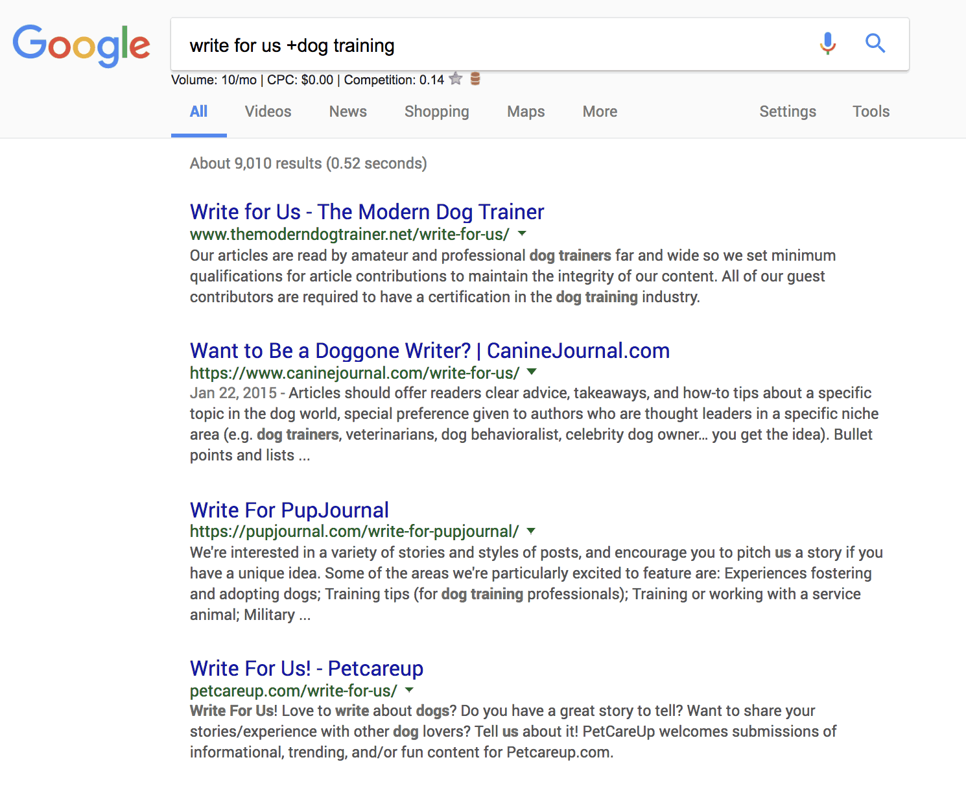Expand the Petcareup URL dropdown arrow
Viewport: 966px width, 786px height.
409,691
